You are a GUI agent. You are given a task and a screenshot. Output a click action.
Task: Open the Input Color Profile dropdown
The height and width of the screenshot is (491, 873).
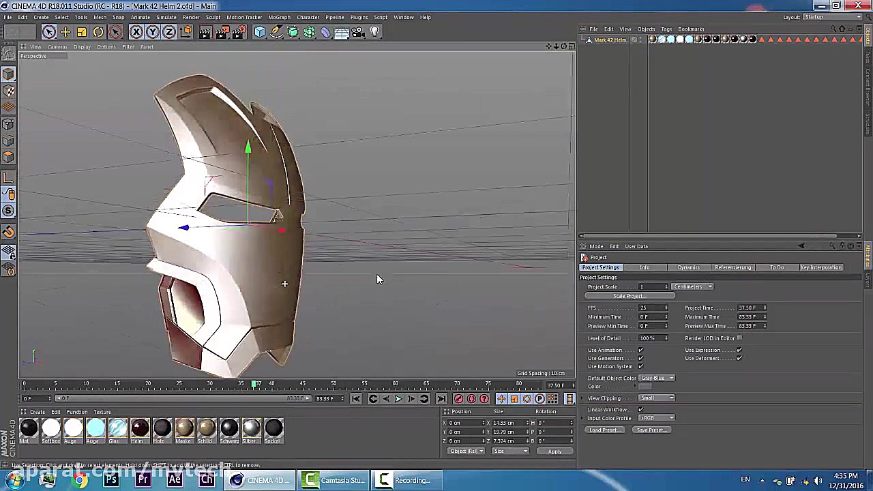coord(655,418)
